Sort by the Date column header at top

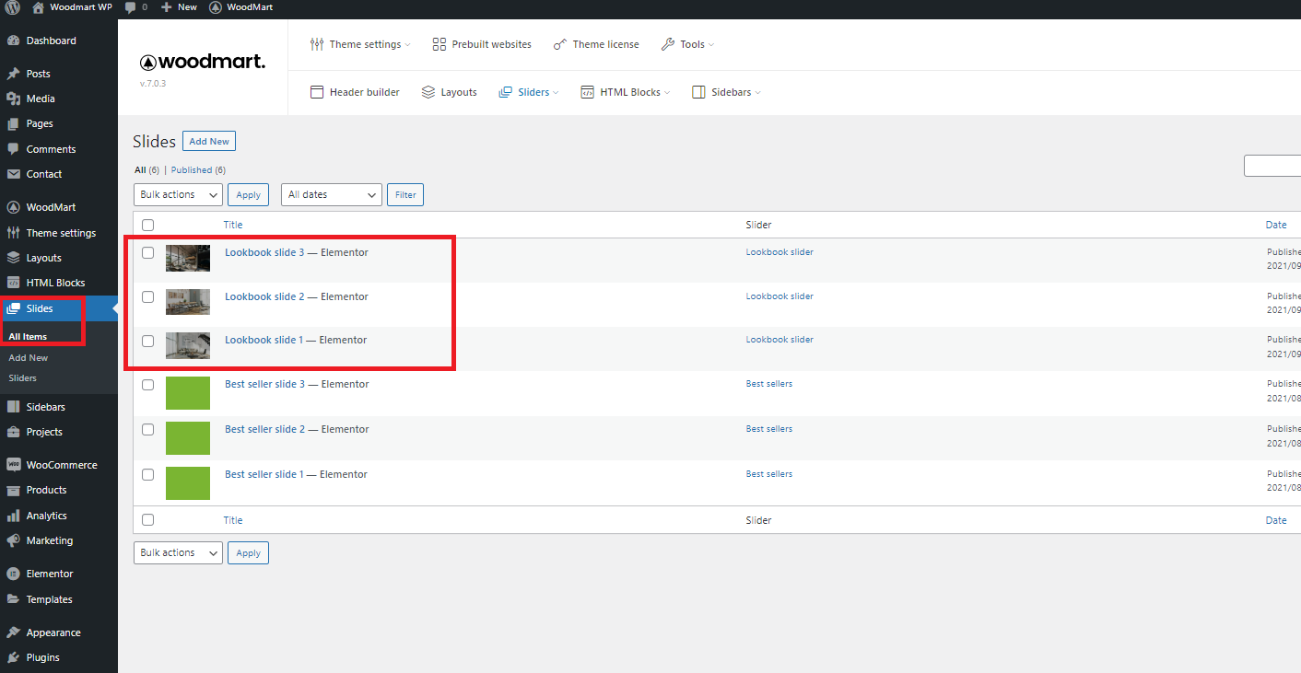[x=1276, y=225]
